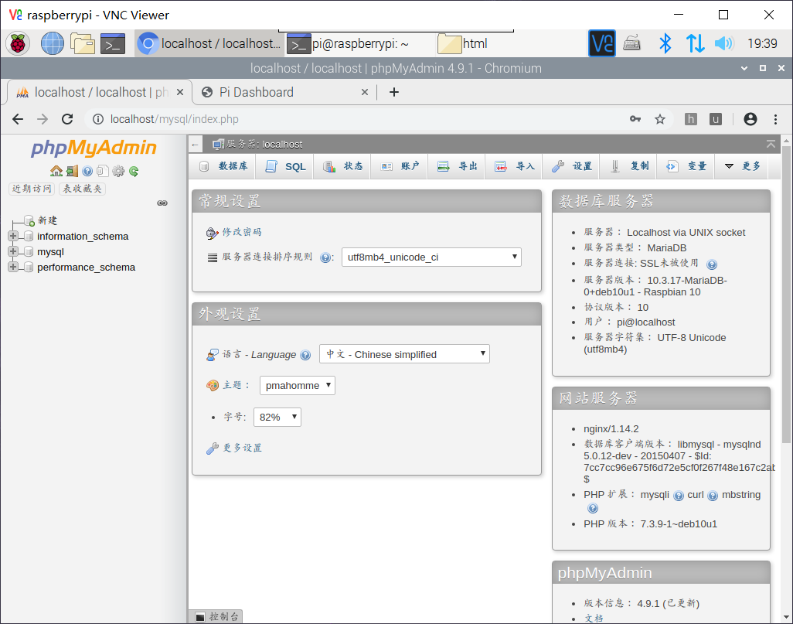Open the MariaDB documentation icon in sidebar

pyautogui.click(x=103, y=171)
